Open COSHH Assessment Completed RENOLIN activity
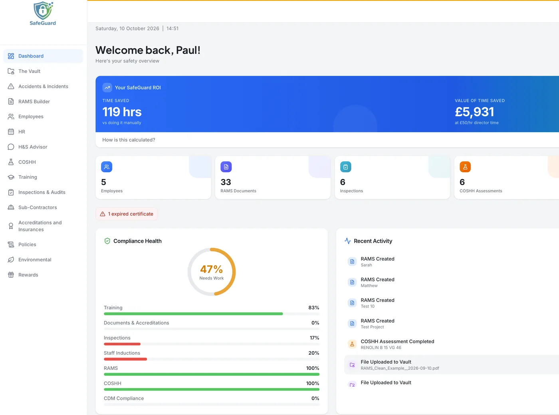The image size is (559, 415). point(452,344)
